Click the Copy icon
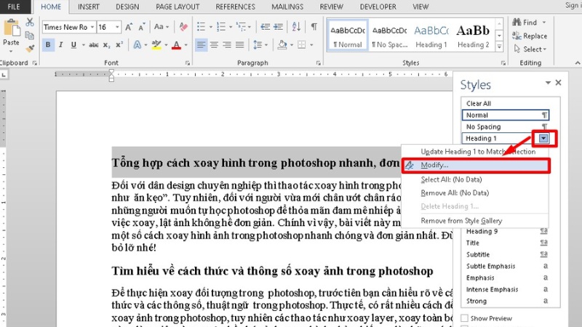 [30, 36]
